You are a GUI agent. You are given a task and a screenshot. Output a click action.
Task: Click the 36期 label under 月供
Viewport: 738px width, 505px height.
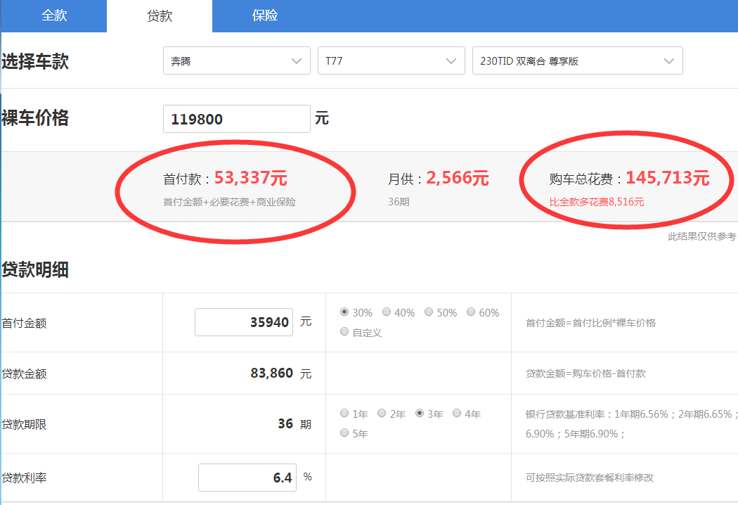tap(399, 202)
